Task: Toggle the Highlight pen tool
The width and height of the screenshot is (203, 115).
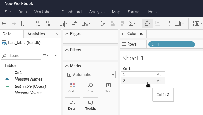Action: (147, 24)
